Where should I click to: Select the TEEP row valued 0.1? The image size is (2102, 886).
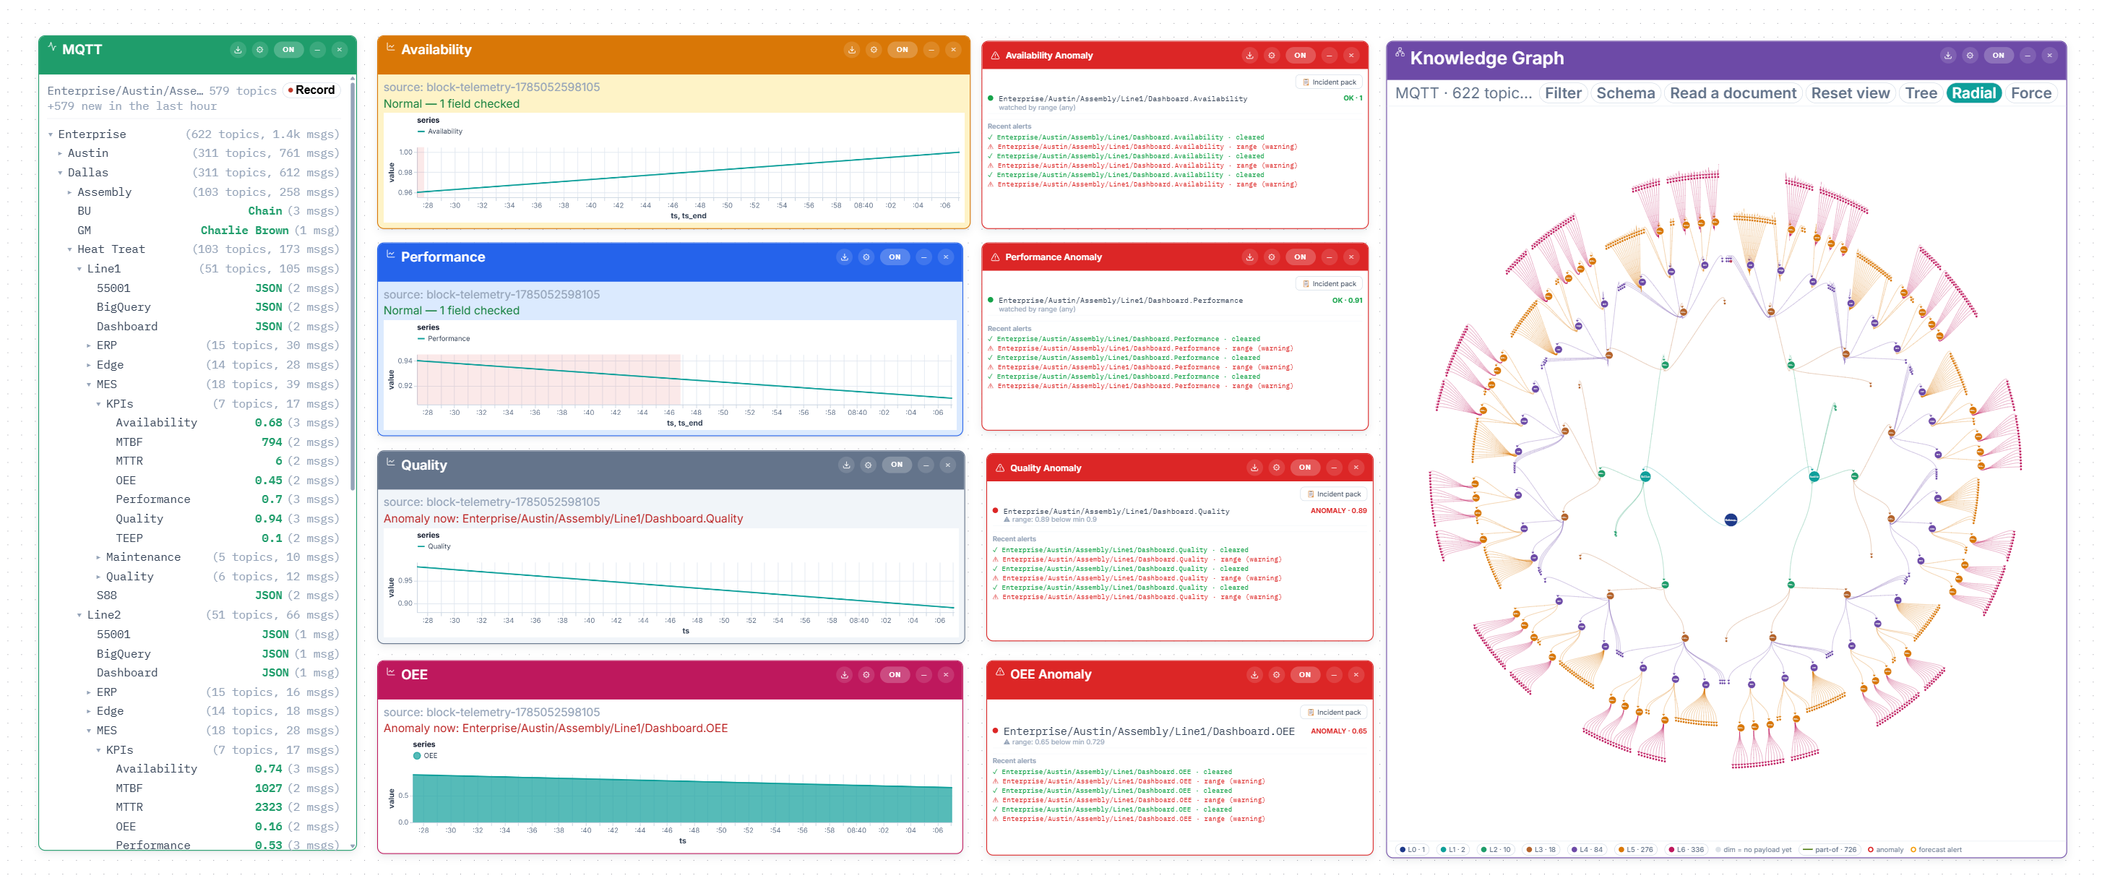coord(194,538)
